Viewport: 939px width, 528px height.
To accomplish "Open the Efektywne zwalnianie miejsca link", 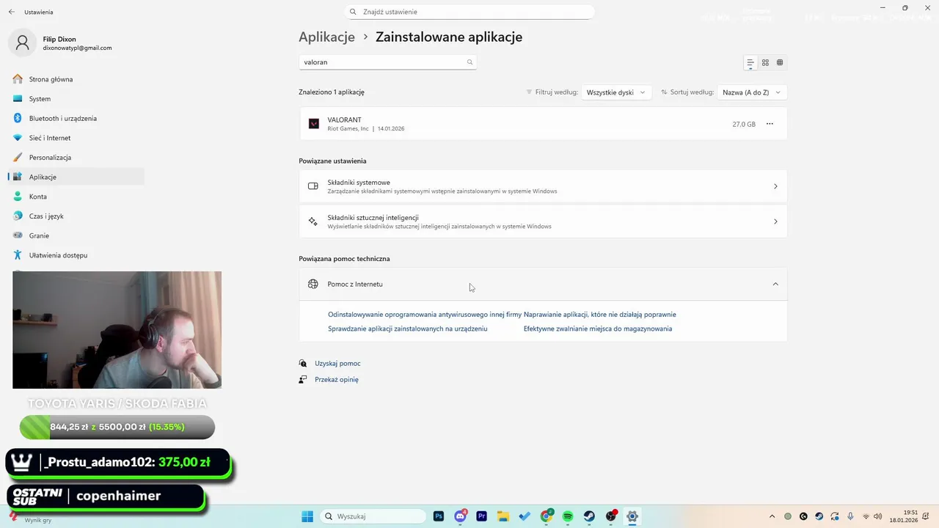I will tap(598, 329).
